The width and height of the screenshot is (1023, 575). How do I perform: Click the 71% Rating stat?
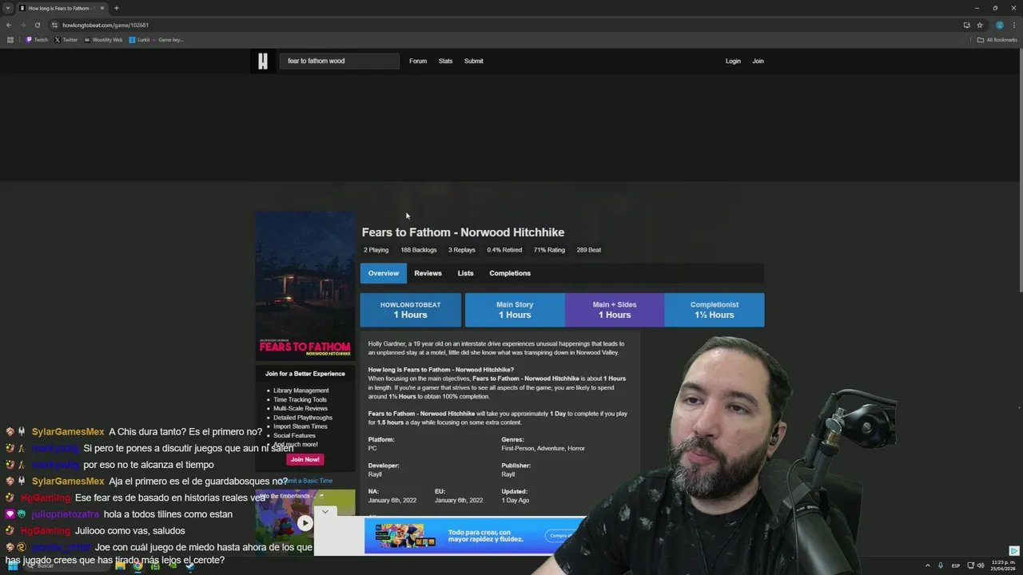click(549, 250)
